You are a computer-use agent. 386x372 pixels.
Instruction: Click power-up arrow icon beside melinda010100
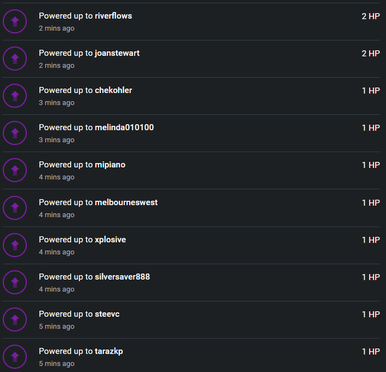(15, 133)
